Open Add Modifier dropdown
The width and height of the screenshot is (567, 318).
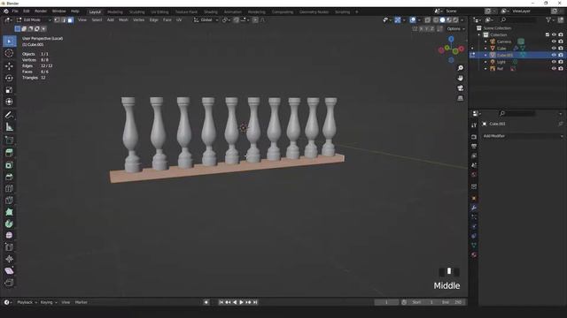523,136
